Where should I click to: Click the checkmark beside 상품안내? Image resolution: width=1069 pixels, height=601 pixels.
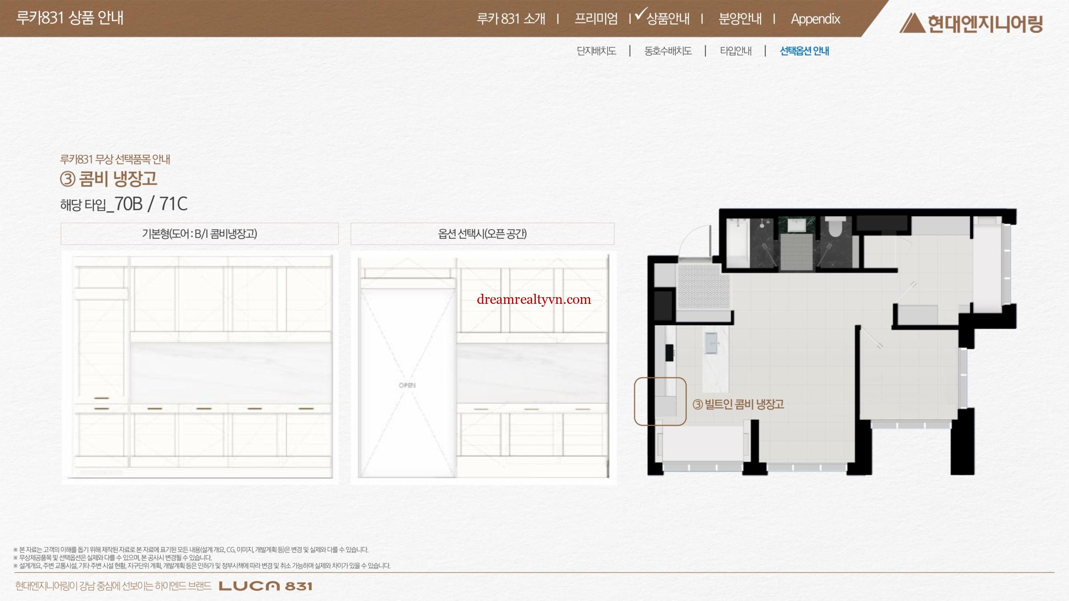click(x=641, y=14)
